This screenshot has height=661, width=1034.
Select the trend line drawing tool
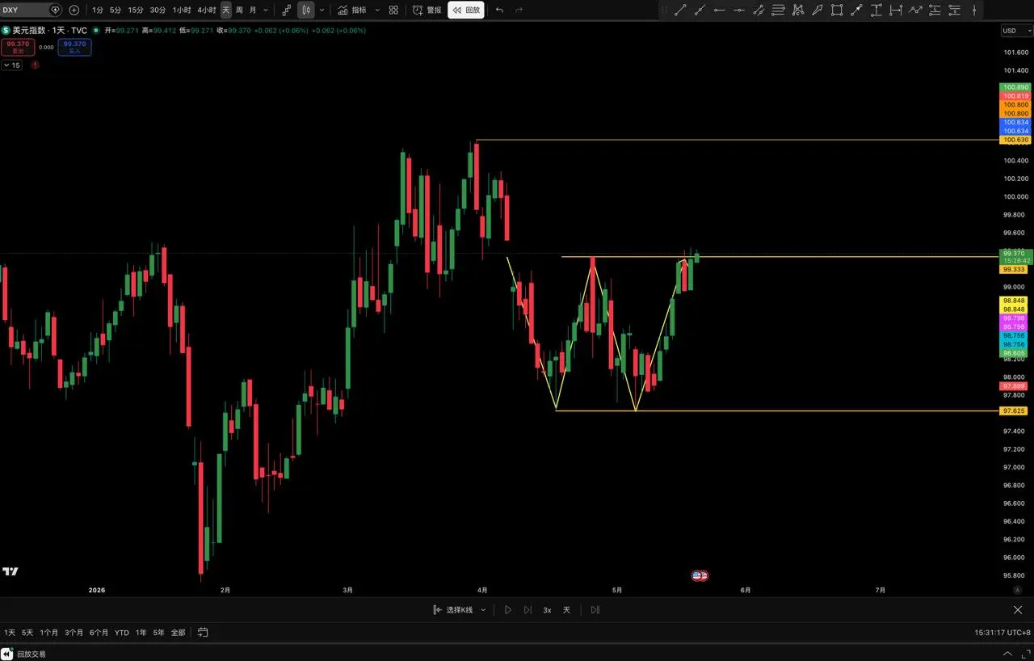pyautogui.click(x=680, y=10)
